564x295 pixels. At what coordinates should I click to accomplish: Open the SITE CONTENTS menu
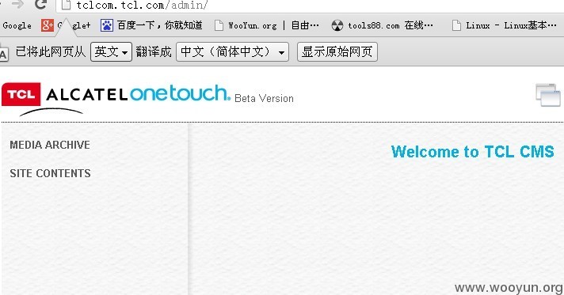[51, 173]
